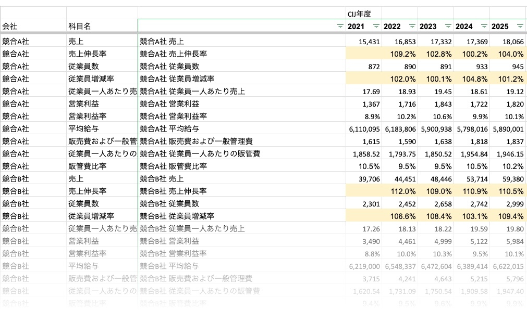Click the CIJ年度 label cell
This screenshot has width=527, height=311.
[x=363, y=13]
